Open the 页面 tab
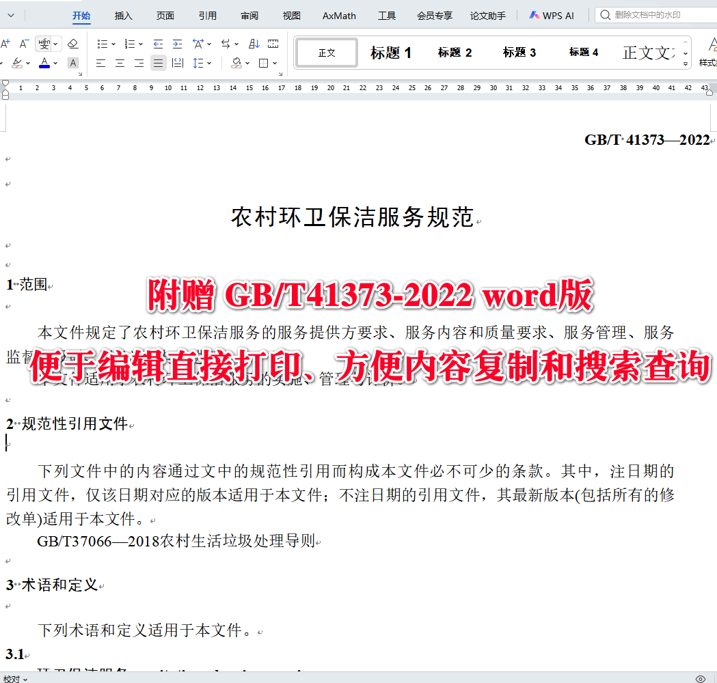 (165, 16)
